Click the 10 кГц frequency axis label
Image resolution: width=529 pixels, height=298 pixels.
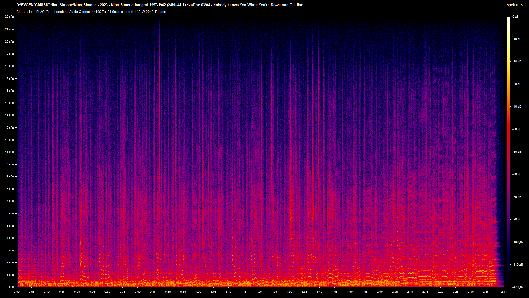[9, 164]
